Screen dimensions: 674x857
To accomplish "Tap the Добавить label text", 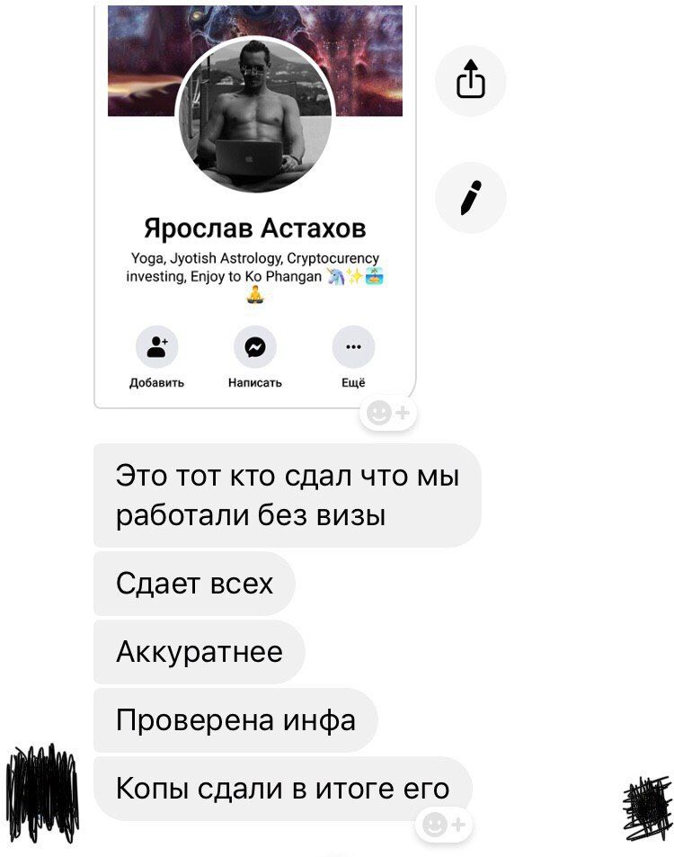I will point(156,382).
